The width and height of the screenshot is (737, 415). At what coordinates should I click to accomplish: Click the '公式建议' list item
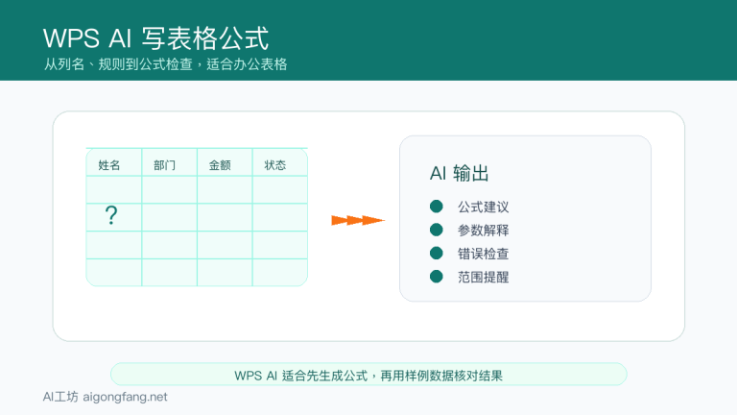point(484,207)
